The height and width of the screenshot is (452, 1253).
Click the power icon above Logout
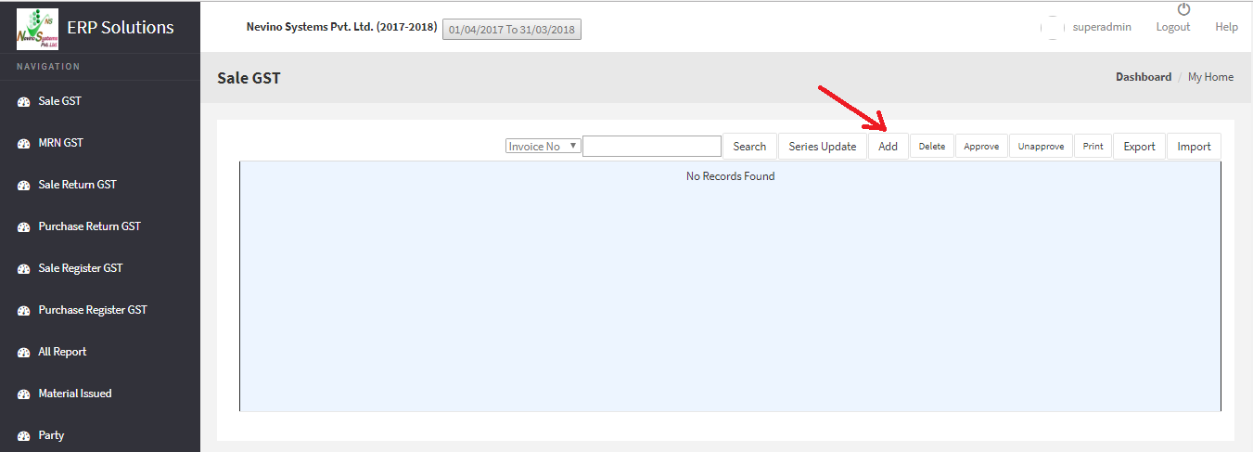tap(1183, 10)
